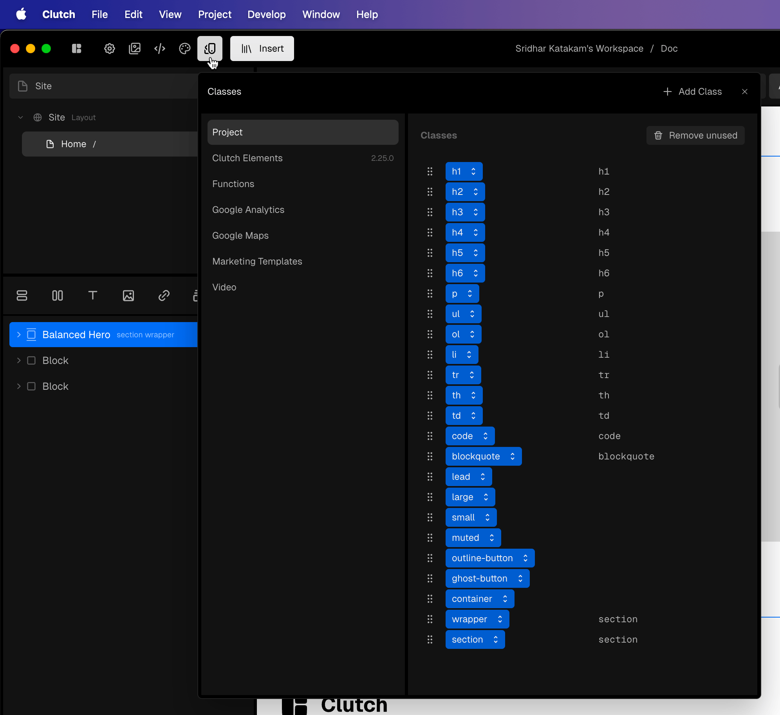The height and width of the screenshot is (715, 780).
Task: Open the Apple menu
Action: pos(21,14)
